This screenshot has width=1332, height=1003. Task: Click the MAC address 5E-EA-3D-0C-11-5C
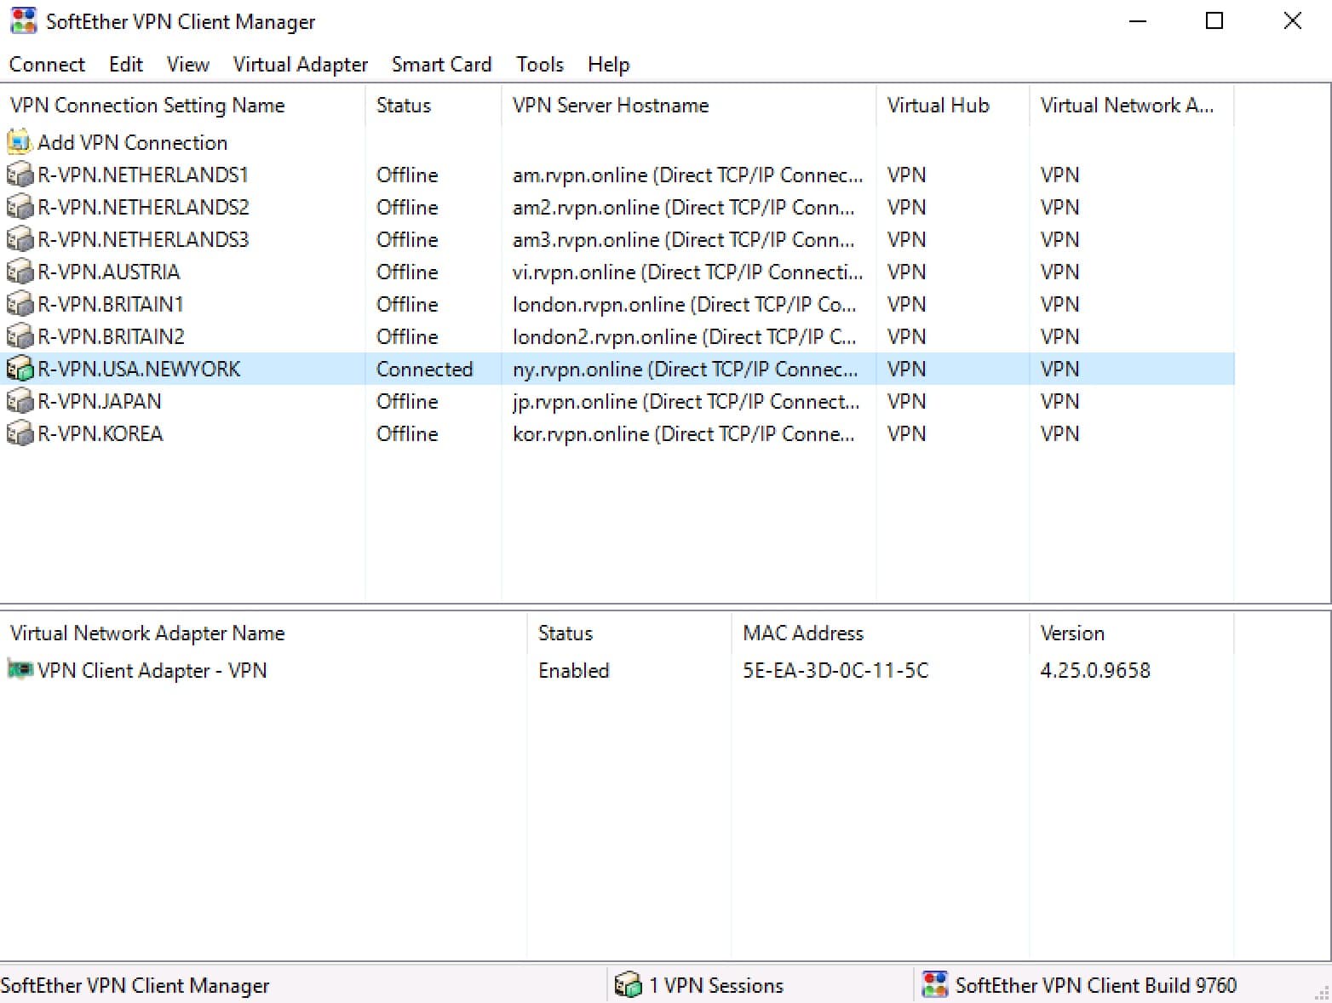click(x=835, y=670)
